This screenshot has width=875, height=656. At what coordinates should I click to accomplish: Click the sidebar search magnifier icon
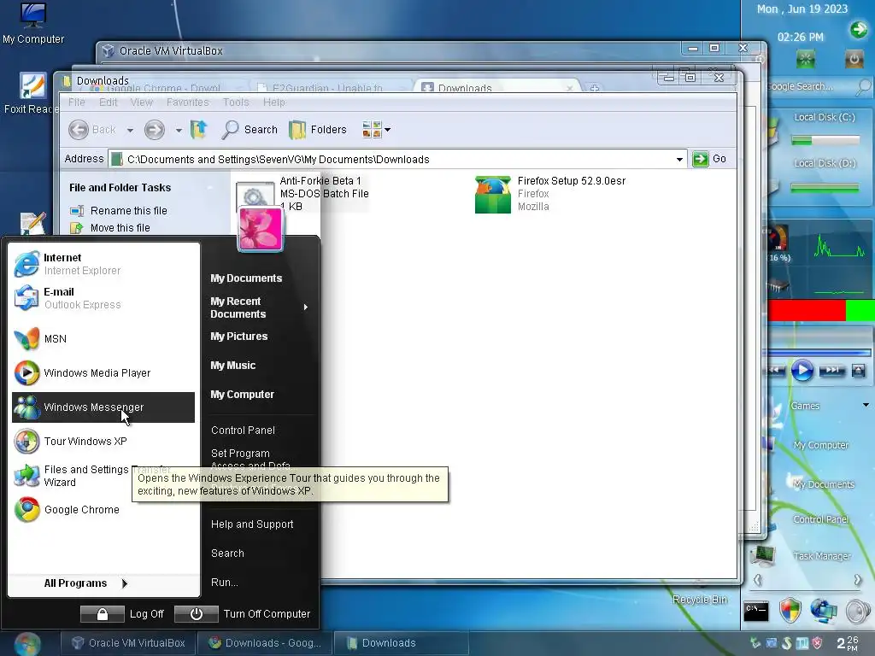863,86
